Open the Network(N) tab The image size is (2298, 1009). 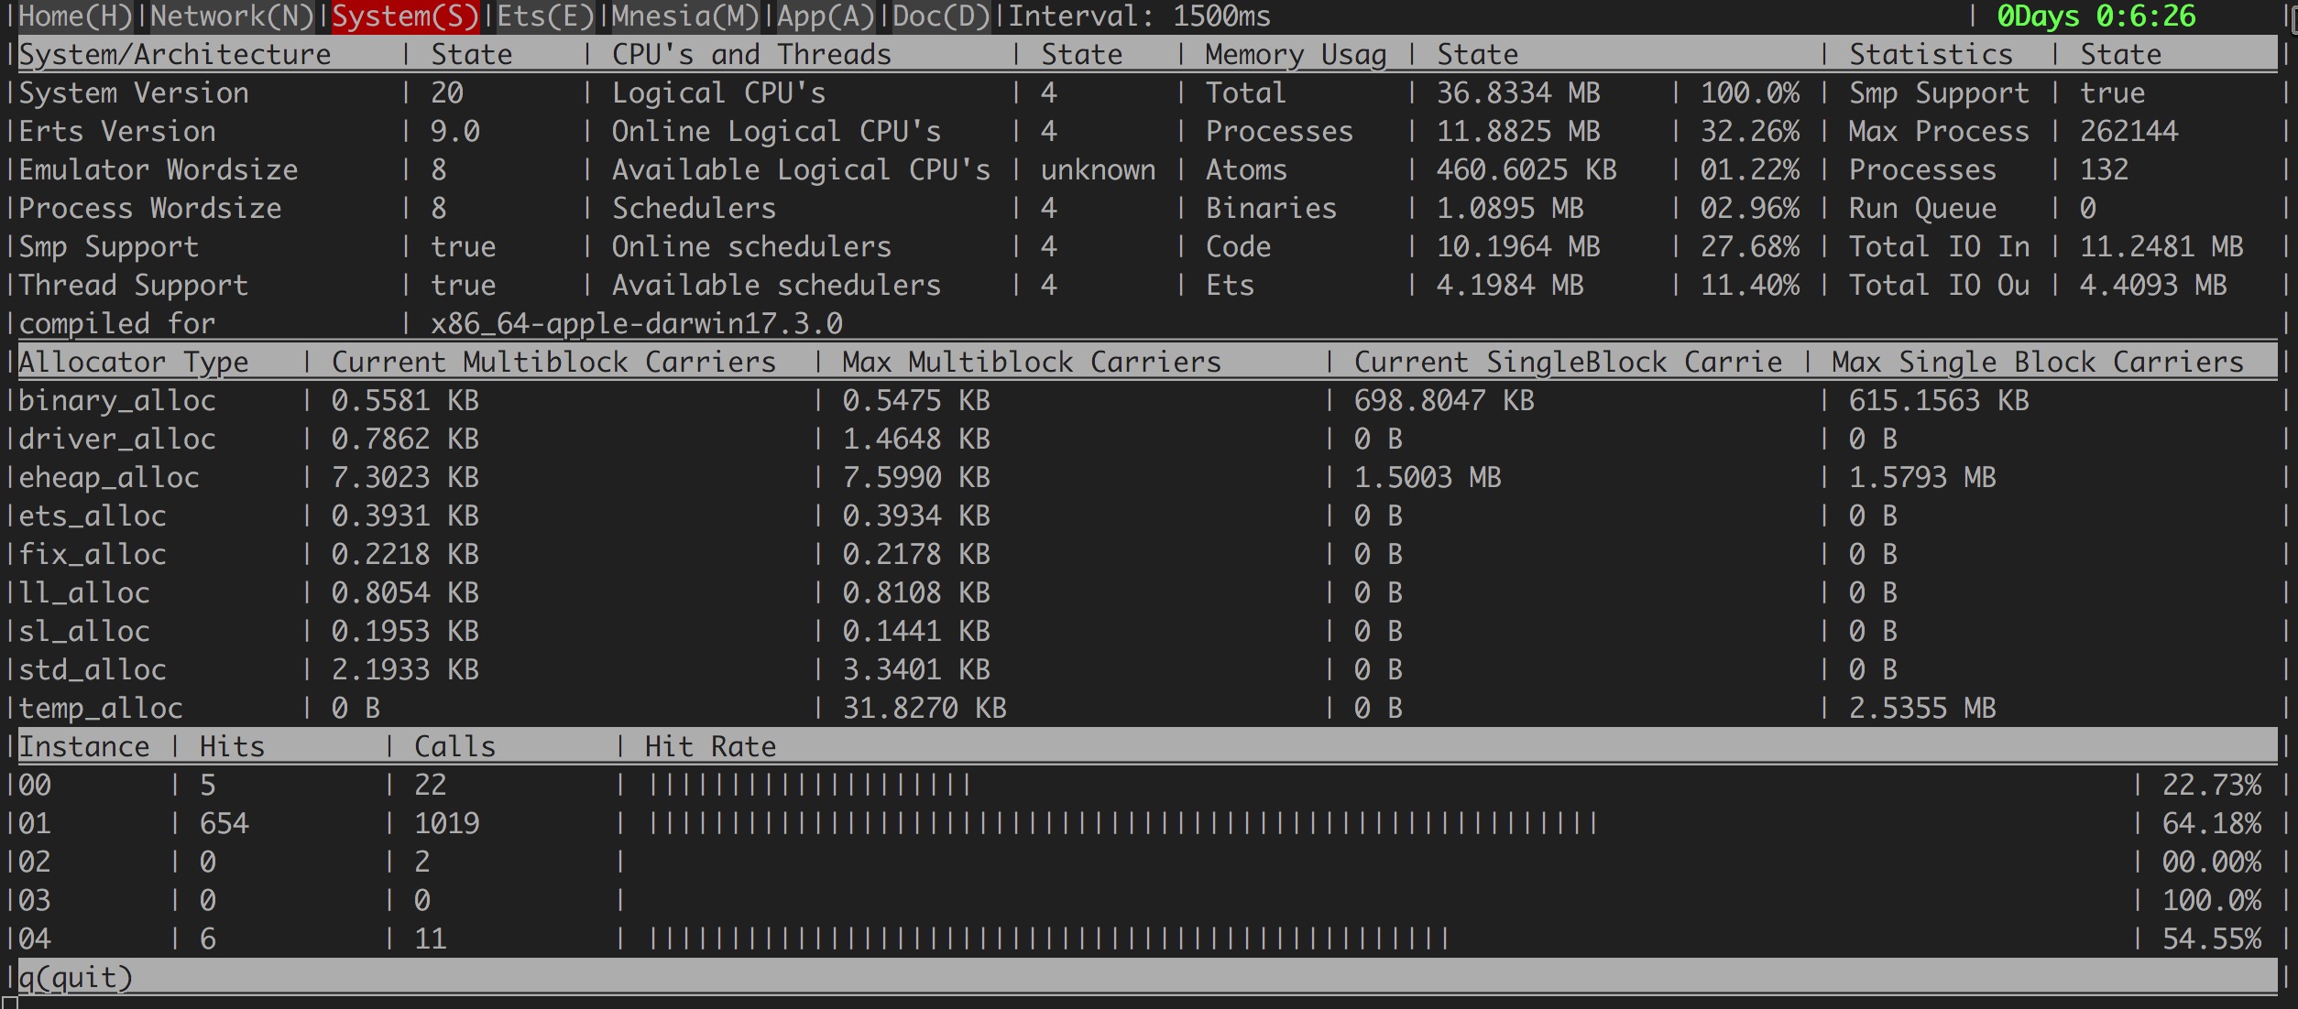click(x=231, y=16)
